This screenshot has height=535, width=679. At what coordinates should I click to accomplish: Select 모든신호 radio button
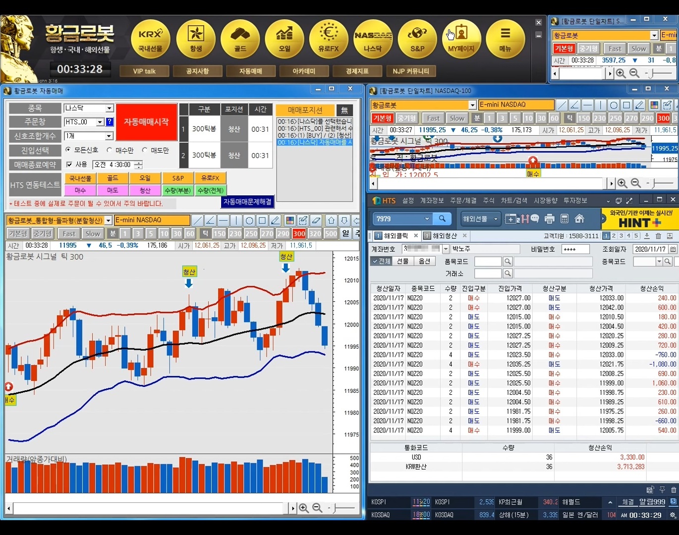point(68,150)
